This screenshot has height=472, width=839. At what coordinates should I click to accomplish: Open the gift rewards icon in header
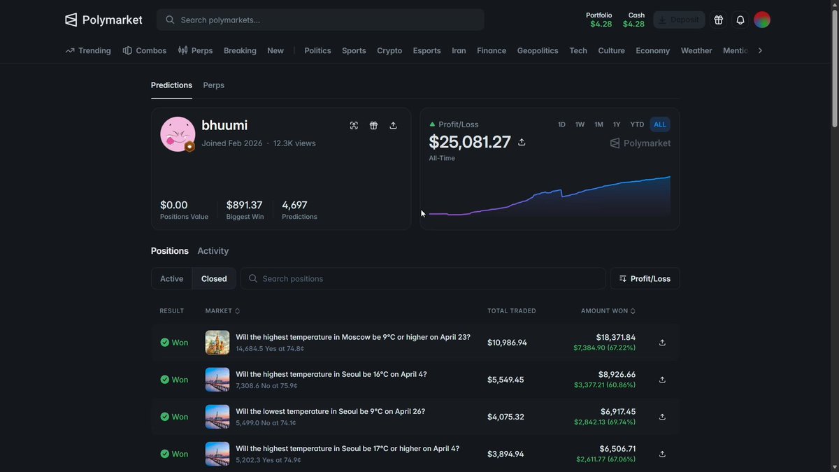718,20
